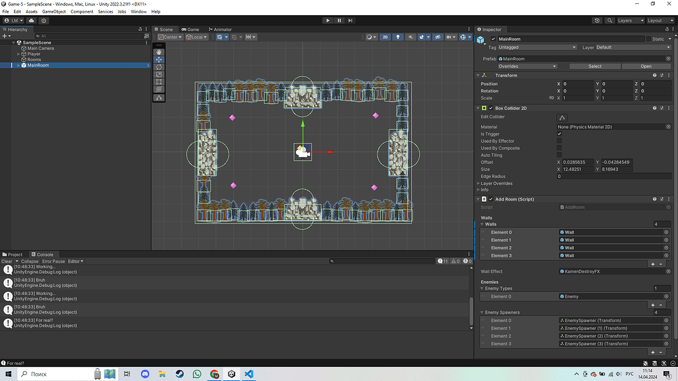Disable the Is Trigger checkbox
Viewport: 678px width, 381px height.
pos(559,132)
